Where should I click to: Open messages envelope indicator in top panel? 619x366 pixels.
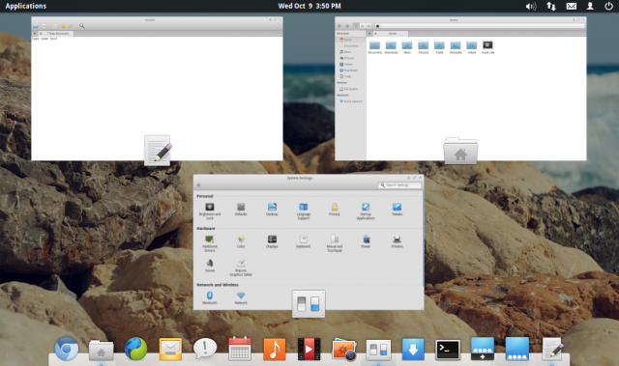(572, 6)
